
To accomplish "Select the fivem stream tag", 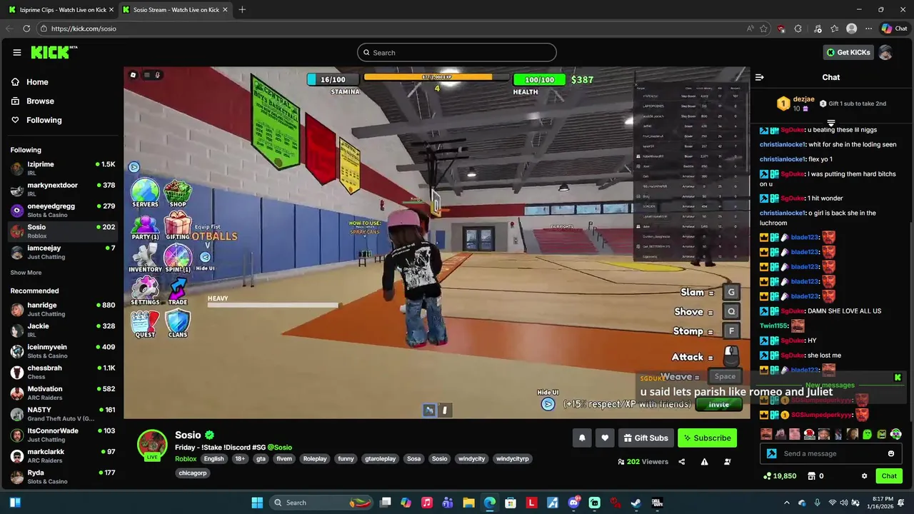I will [x=284, y=459].
